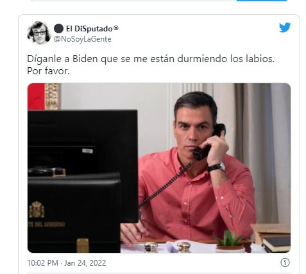306x274 pixels.
Task: Click the black circle emoji before the name
Action: (x=58, y=28)
